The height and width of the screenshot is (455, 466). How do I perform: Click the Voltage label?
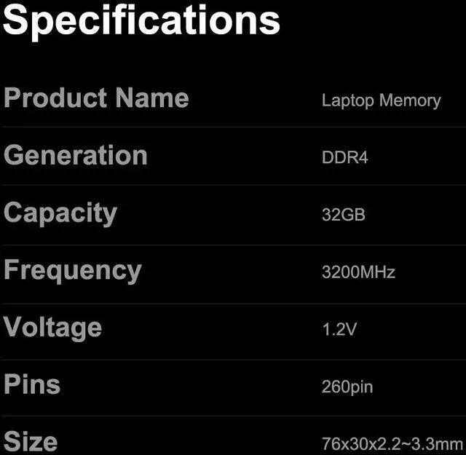pyautogui.click(x=52, y=327)
